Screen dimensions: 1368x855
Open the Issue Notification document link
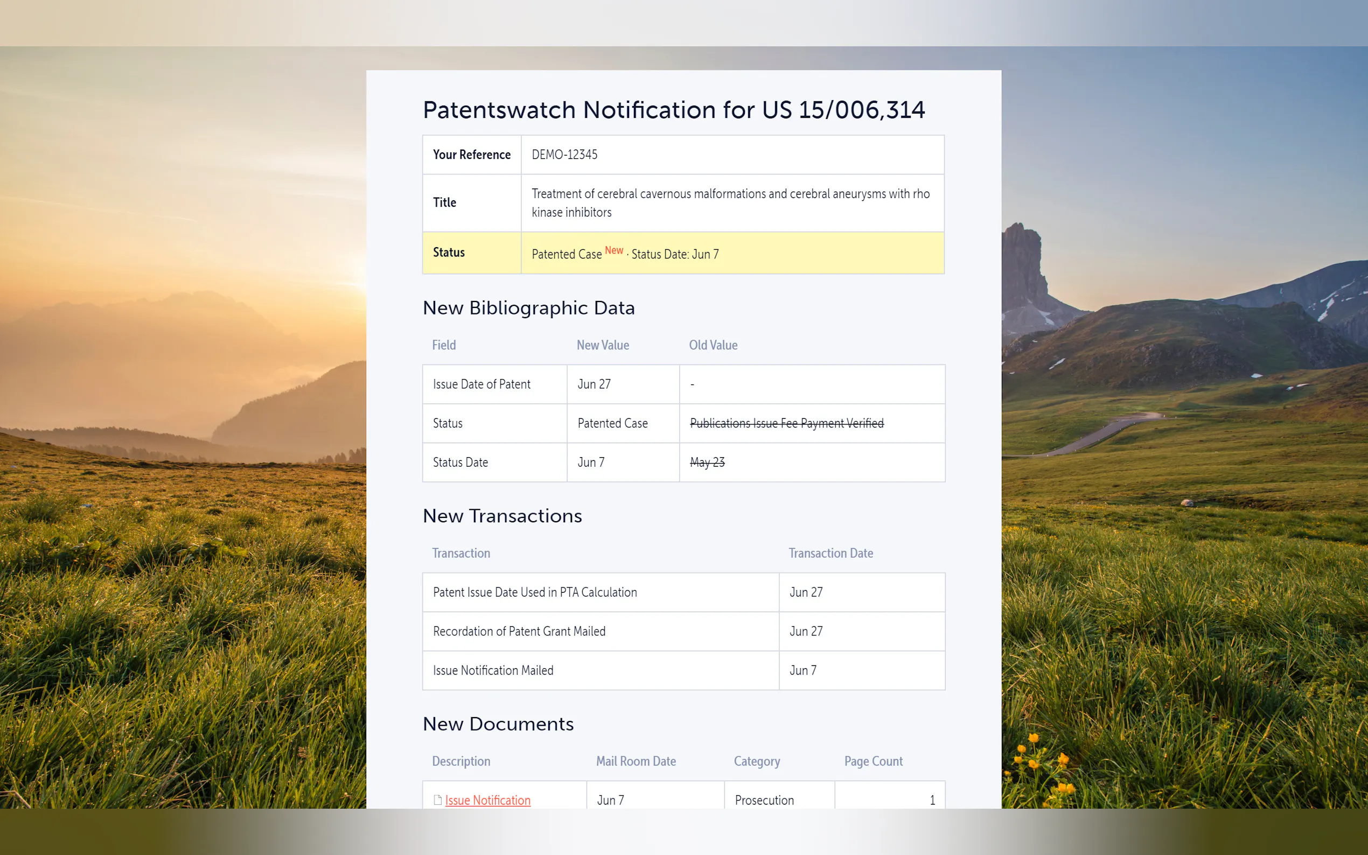(487, 800)
